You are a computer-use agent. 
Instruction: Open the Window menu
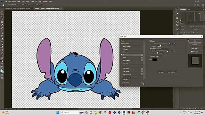[45, 1]
